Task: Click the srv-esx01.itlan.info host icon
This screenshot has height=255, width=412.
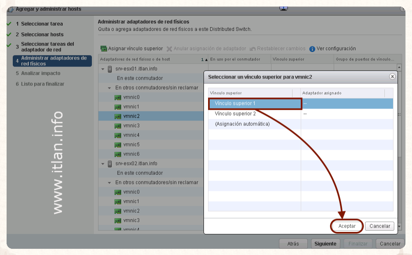Action: (110, 69)
